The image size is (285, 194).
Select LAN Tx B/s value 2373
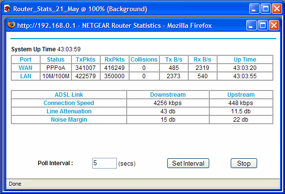click(x=174, y=76)
